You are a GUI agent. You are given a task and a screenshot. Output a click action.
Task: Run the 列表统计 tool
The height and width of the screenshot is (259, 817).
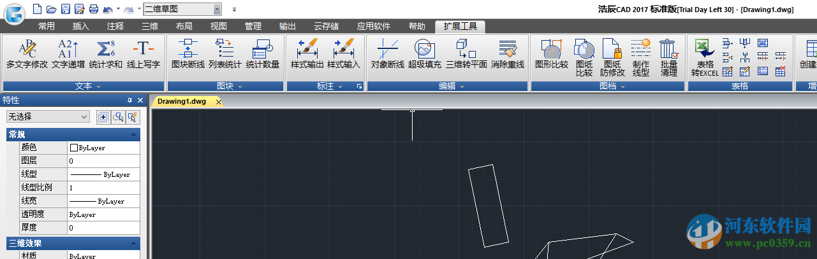pos(225,54)
